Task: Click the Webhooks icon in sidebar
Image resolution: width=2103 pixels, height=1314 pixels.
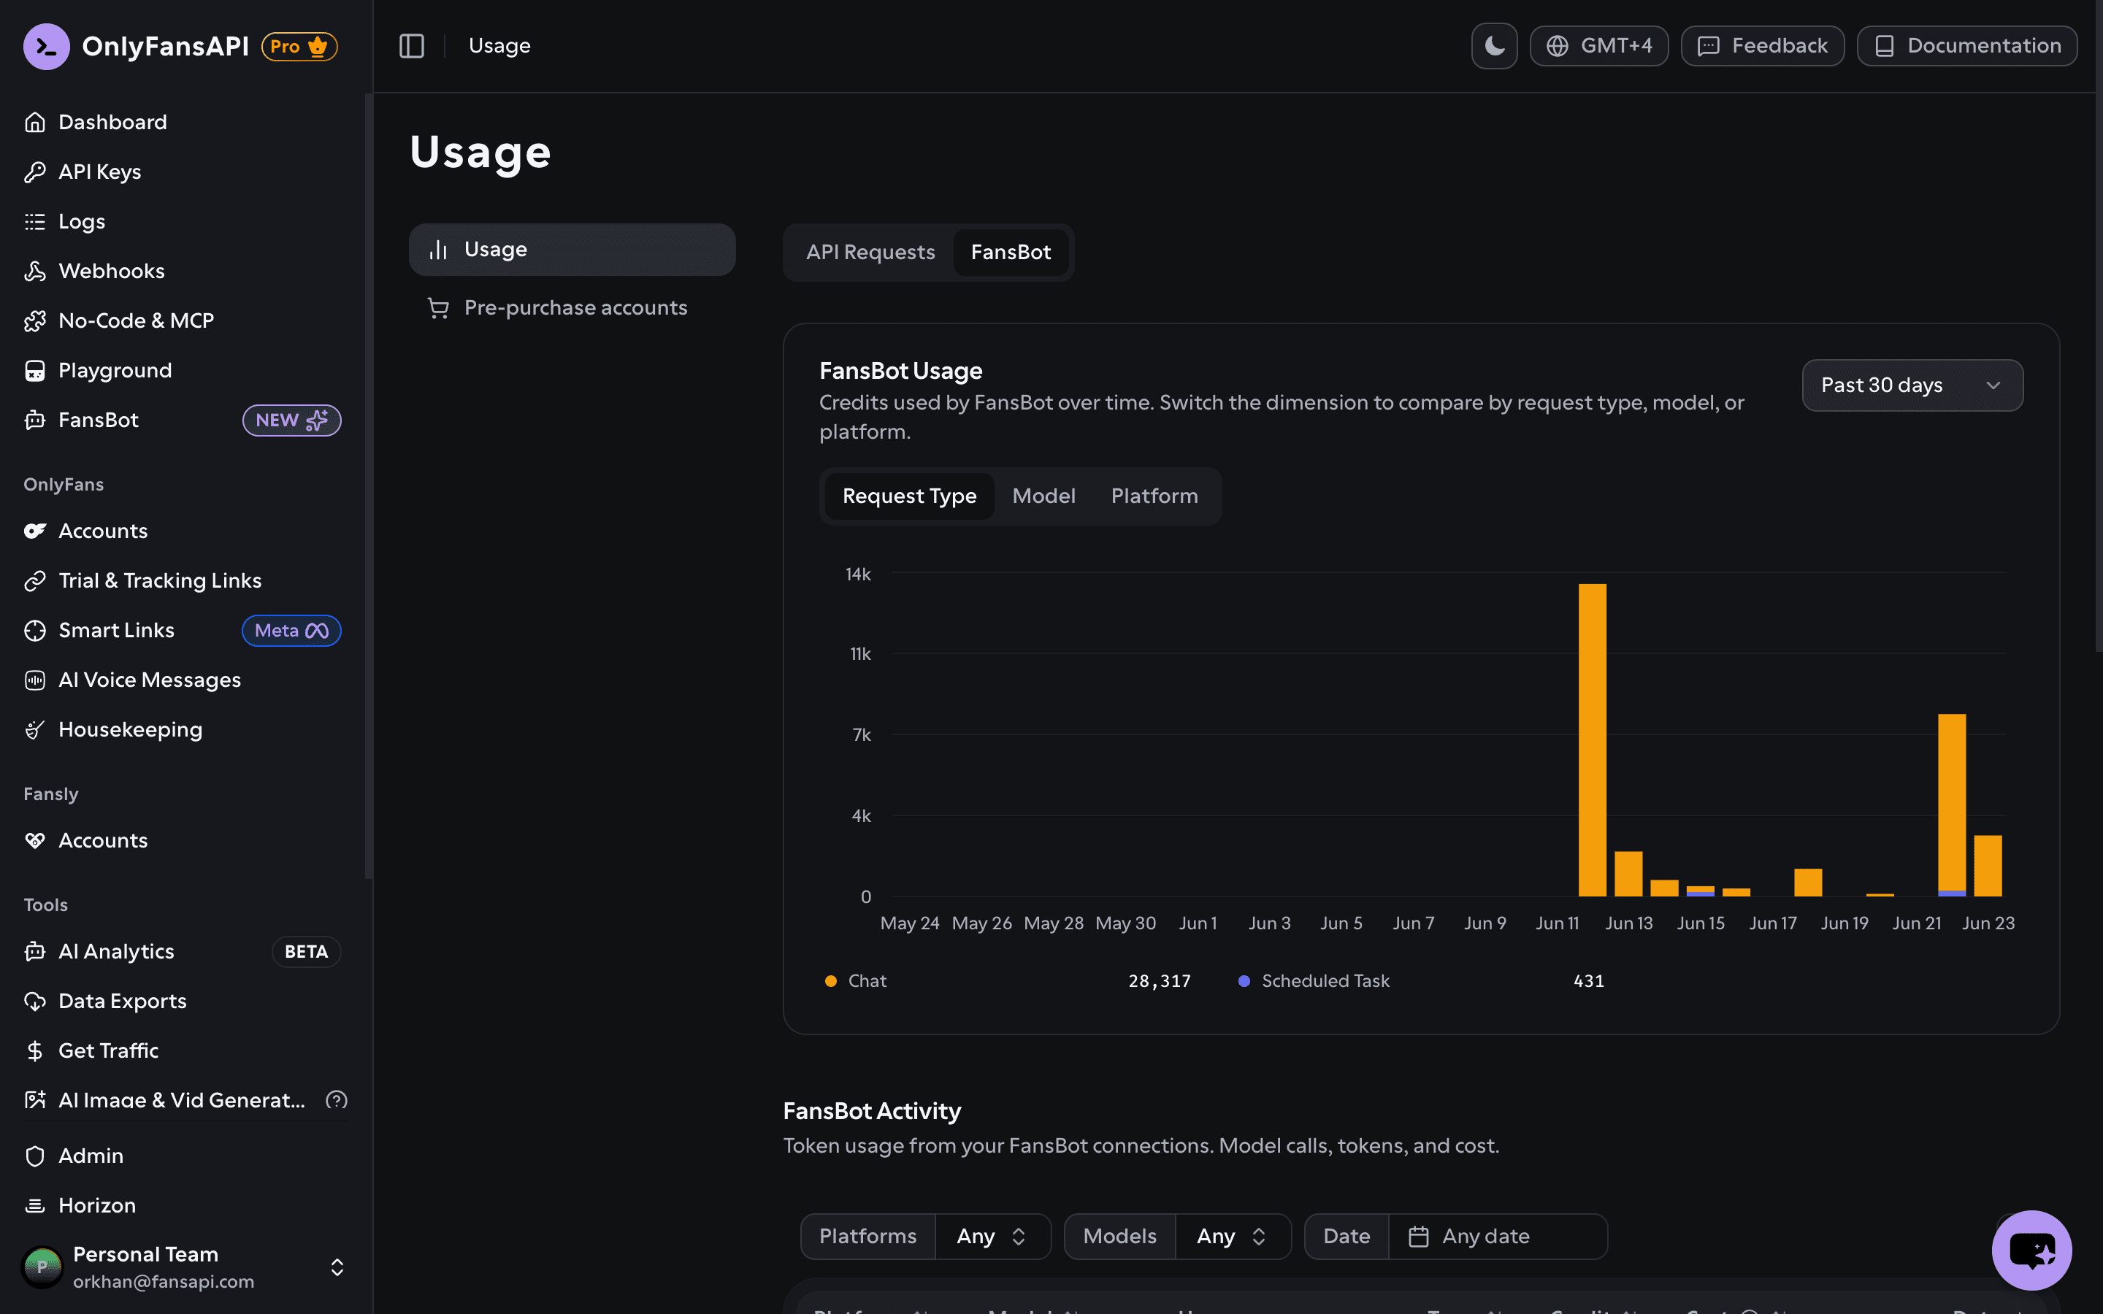Action: pyautogui.click(x=35, y=271)
